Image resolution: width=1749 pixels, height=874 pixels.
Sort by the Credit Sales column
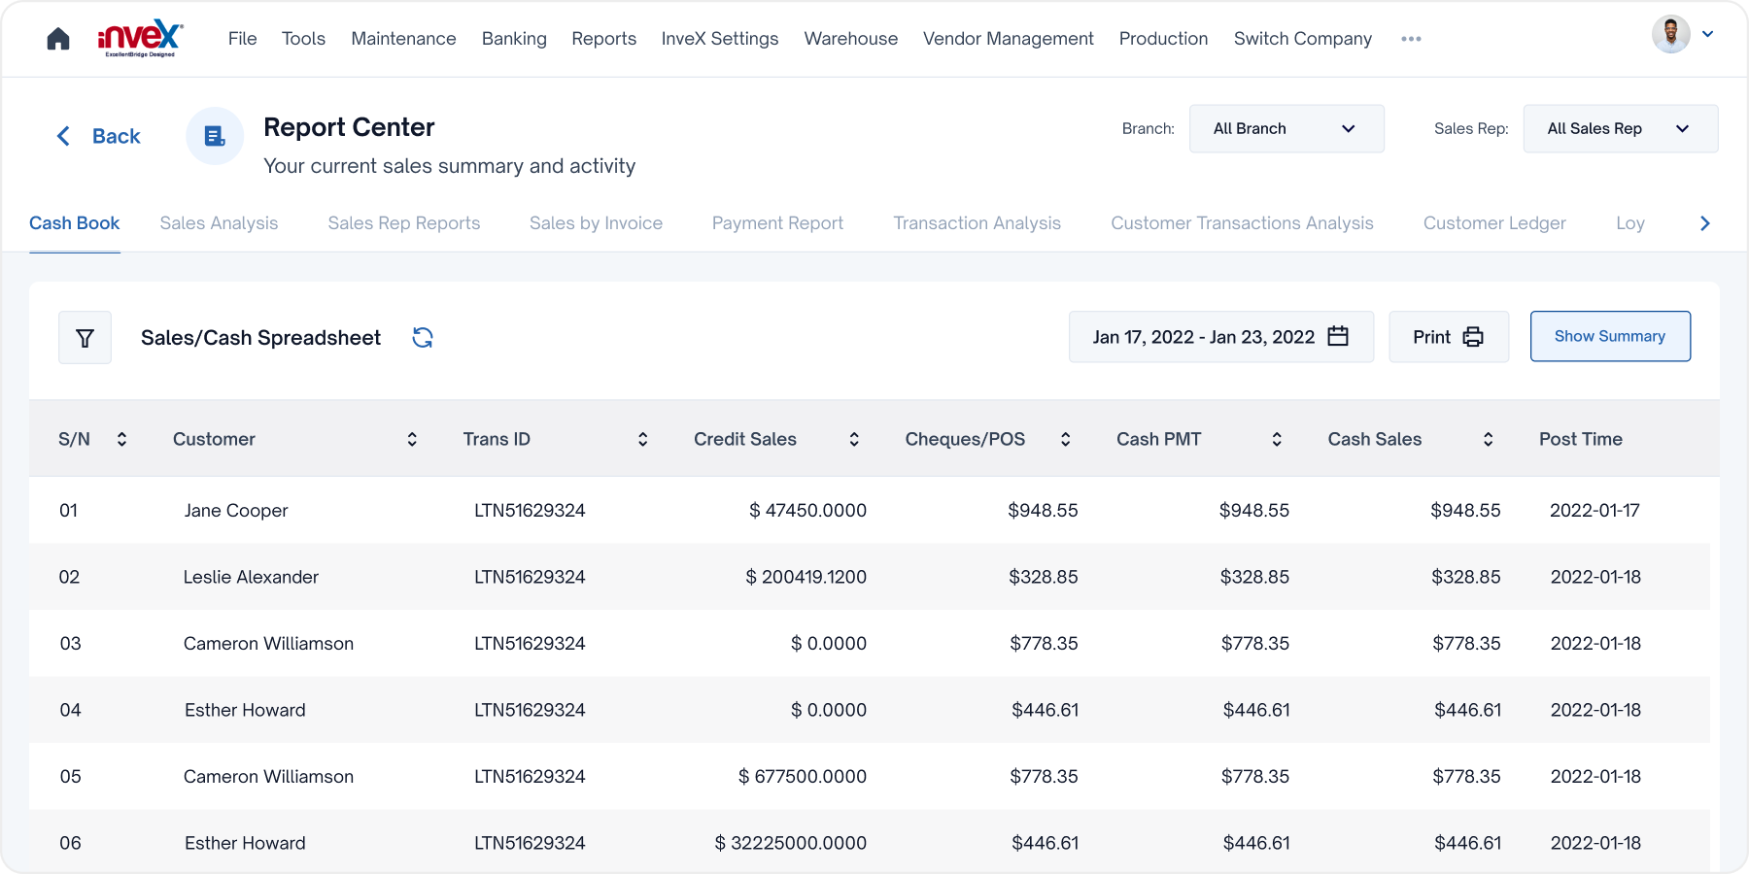pyautogui.click(x=854, y=440)
